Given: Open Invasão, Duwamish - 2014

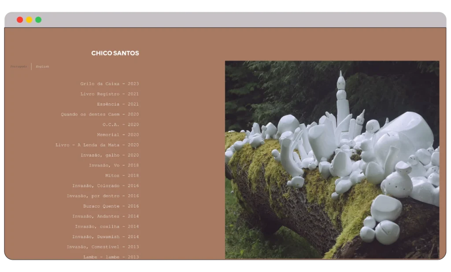Looking at the screenshot, I should [105, 237].
